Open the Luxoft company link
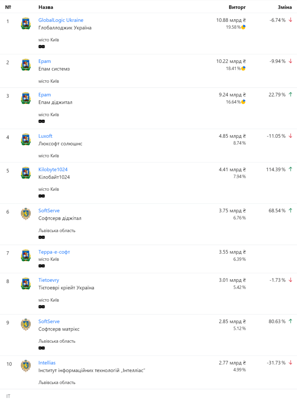The height and width of the screenshot is (402, 297). 46,136
